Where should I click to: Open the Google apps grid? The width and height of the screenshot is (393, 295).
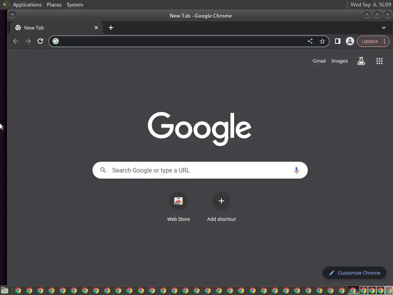[x=380, y=61]
